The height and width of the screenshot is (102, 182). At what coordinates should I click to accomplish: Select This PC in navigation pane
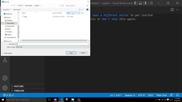[8, 18]
